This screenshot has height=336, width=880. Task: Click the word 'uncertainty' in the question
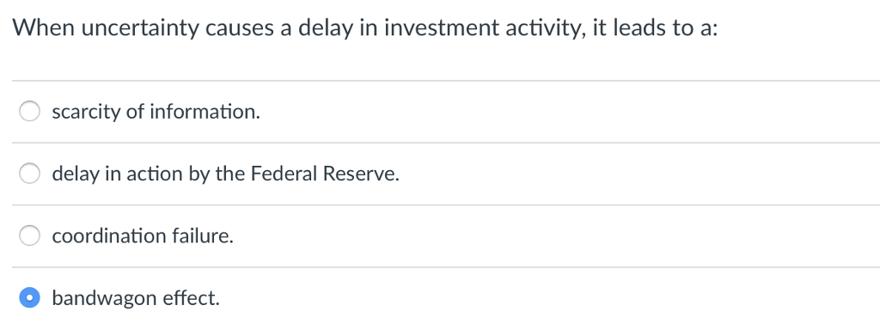coord(140,28)
